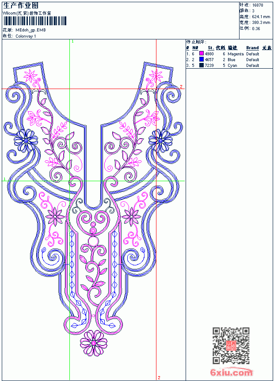Select the stitch count 4980
The height and width of the screenshot is (381, 274).
click(209, 54)
